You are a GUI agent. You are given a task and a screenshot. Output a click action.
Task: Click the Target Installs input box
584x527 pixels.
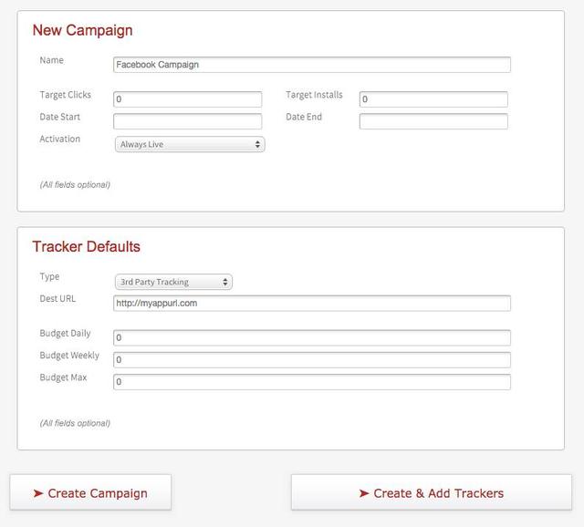433,99
